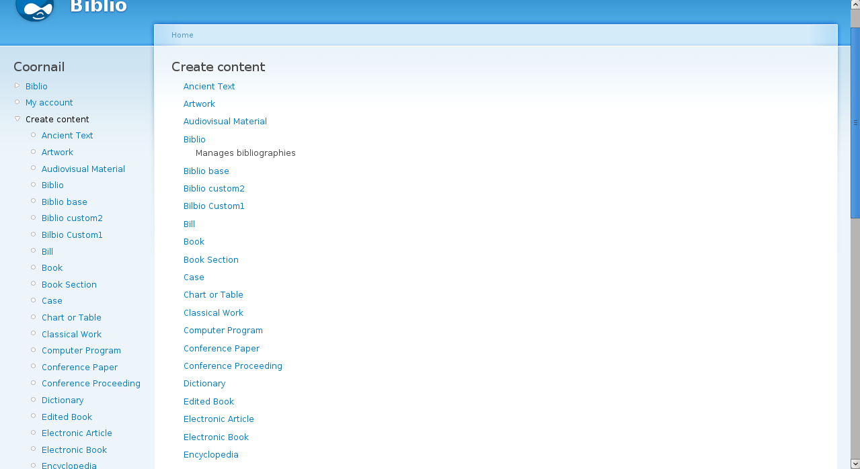Select Computer Program in sidebar tree
The width and height of the screenshot is (860, 469).
(81, 351)
